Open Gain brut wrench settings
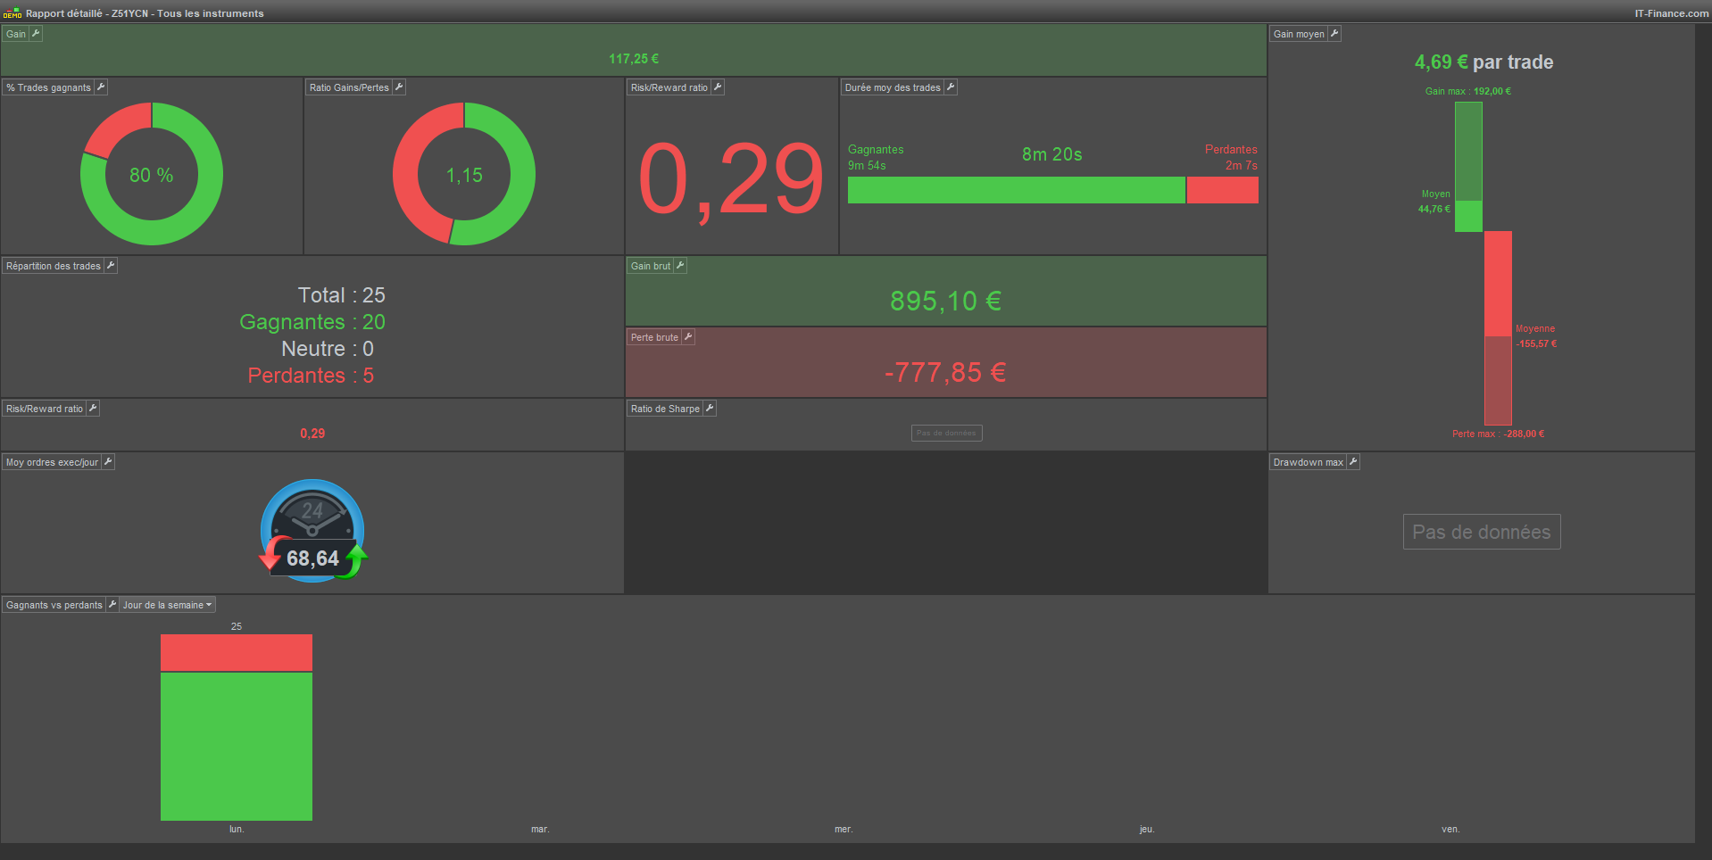 pos(680,266)
